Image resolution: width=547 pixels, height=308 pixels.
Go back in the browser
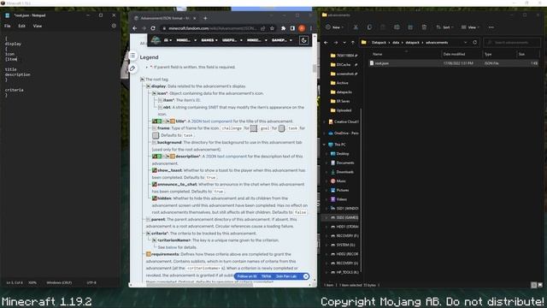[x=135, y=28]
